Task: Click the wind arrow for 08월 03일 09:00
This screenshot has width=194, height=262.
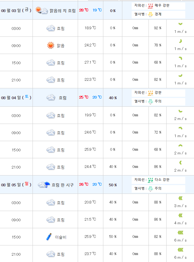Action: coord(180,41)
